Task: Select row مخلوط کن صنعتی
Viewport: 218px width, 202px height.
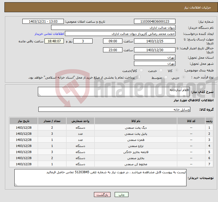Action: [111, 164]
